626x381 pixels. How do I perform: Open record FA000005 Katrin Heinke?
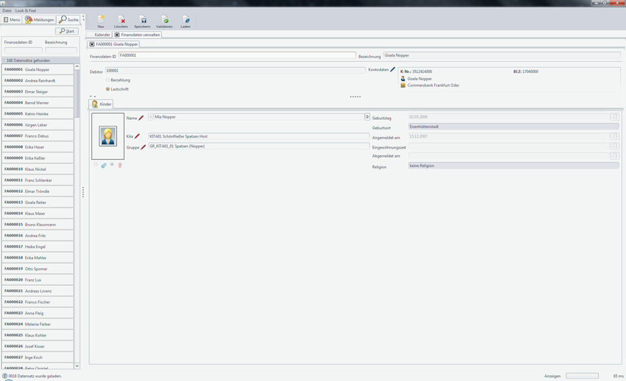(38, 113)
